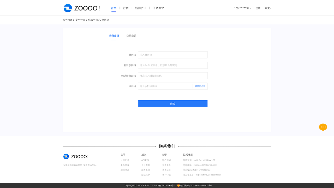Click the zoooocs001@gmail.com email text

click(x=205, y=165)
